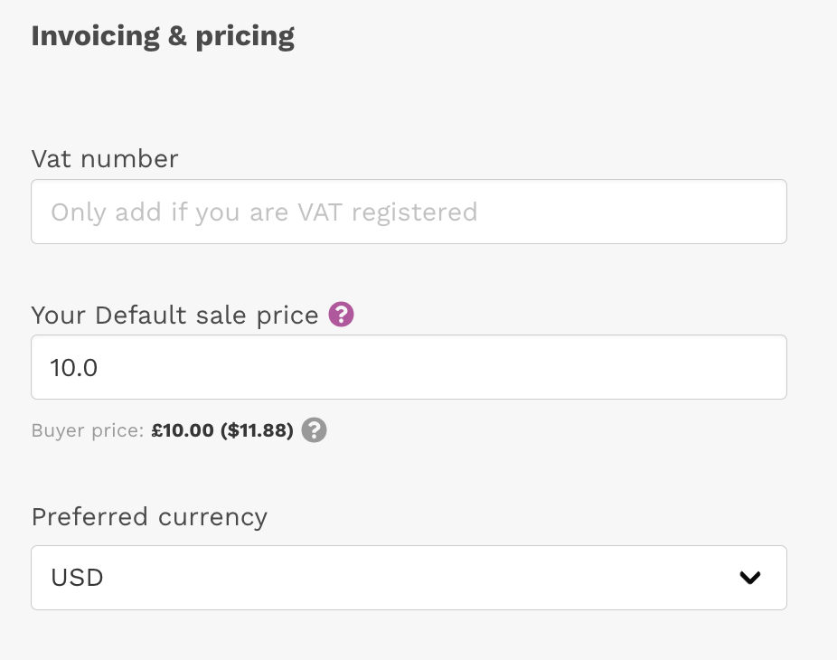
Task: Click the 'Only add if you are VAT registered' placeholder
Action: click(x=264, y=212)
